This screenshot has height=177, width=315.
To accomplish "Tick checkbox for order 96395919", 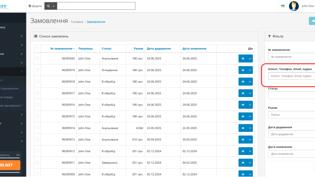I will tap(37, 70).
